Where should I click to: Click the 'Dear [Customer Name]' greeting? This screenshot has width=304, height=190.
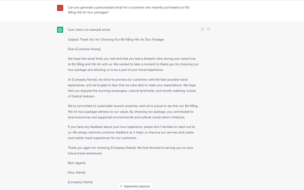tap(84, 49)
